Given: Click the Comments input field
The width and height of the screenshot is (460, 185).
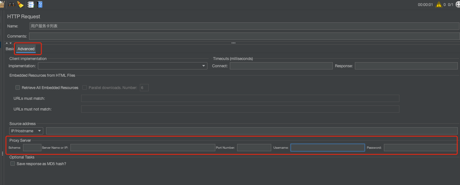Looking at the screenshot, I should coord(244,36).
